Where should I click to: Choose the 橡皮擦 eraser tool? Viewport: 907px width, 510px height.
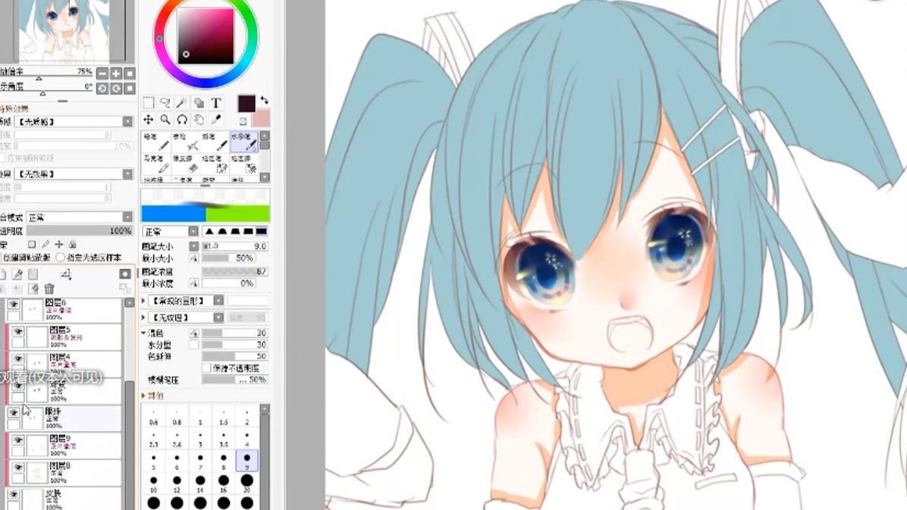point(186,164)
